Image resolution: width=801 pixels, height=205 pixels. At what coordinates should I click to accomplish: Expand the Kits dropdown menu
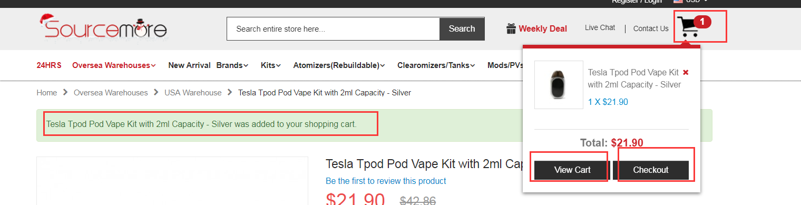tap(271, 65)
